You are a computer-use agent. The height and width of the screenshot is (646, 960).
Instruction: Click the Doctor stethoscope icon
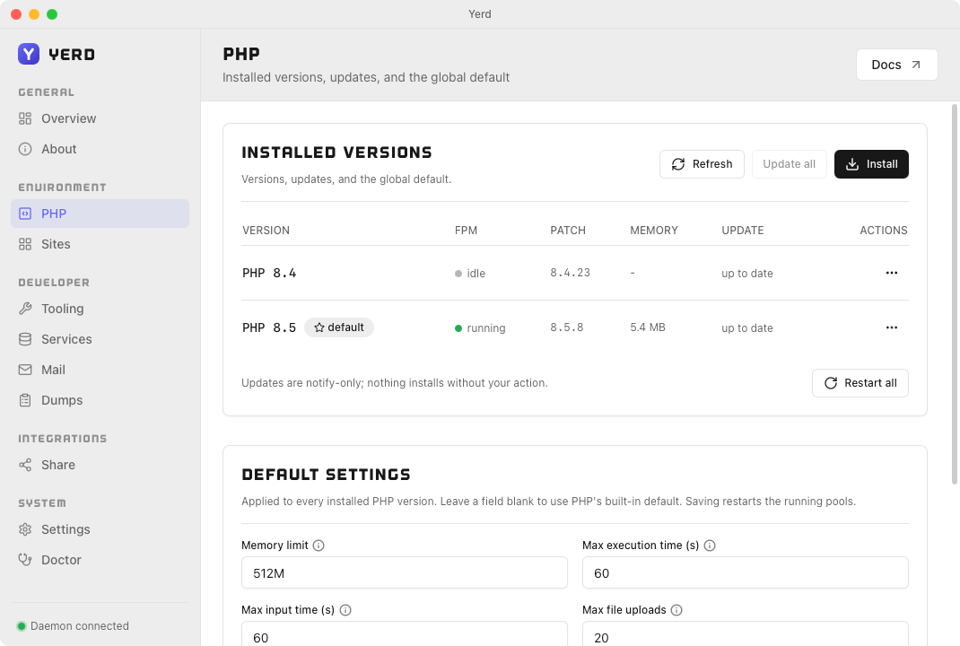click(25, 560)
